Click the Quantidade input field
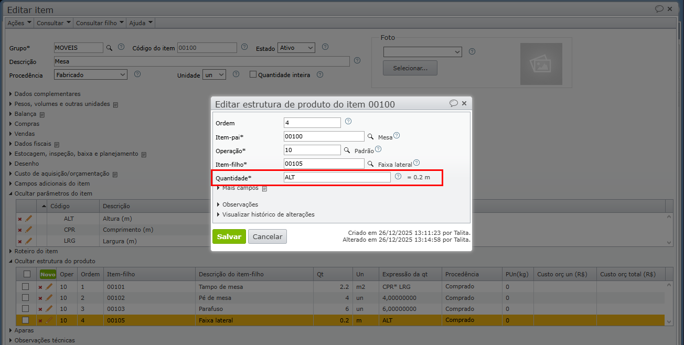The width and height of the screenshot is (684, 345). tap(337, 177)
